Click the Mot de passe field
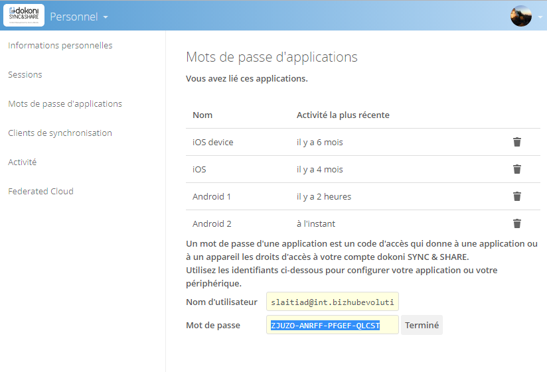 tap(332, 326)
